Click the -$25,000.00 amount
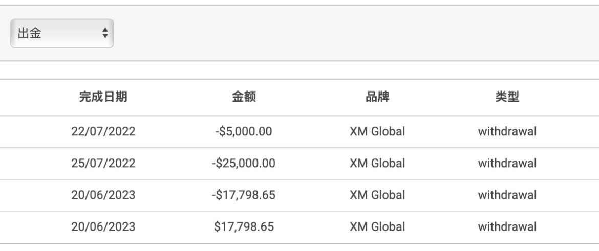The width and height of the screenshot is (599, 251). 244,164
